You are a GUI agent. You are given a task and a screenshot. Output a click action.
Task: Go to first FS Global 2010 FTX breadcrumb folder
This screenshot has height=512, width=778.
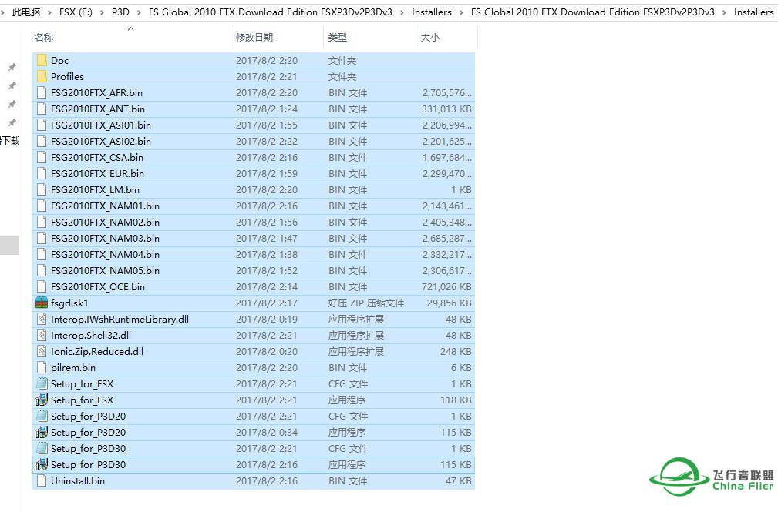[x=271, y=12]
